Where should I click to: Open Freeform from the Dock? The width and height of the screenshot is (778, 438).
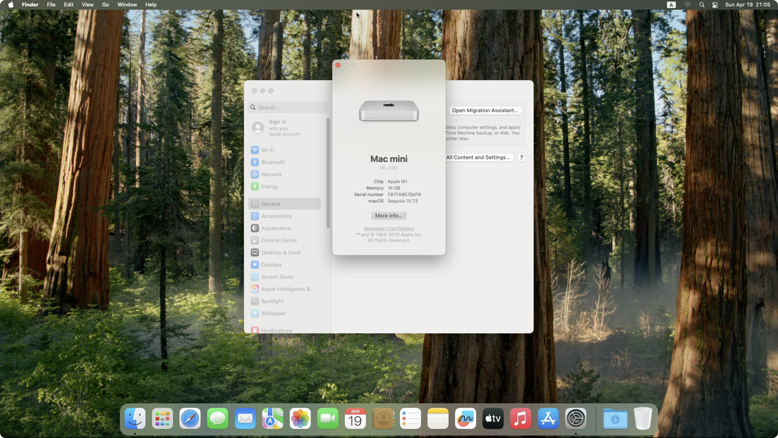pos(465,418)
